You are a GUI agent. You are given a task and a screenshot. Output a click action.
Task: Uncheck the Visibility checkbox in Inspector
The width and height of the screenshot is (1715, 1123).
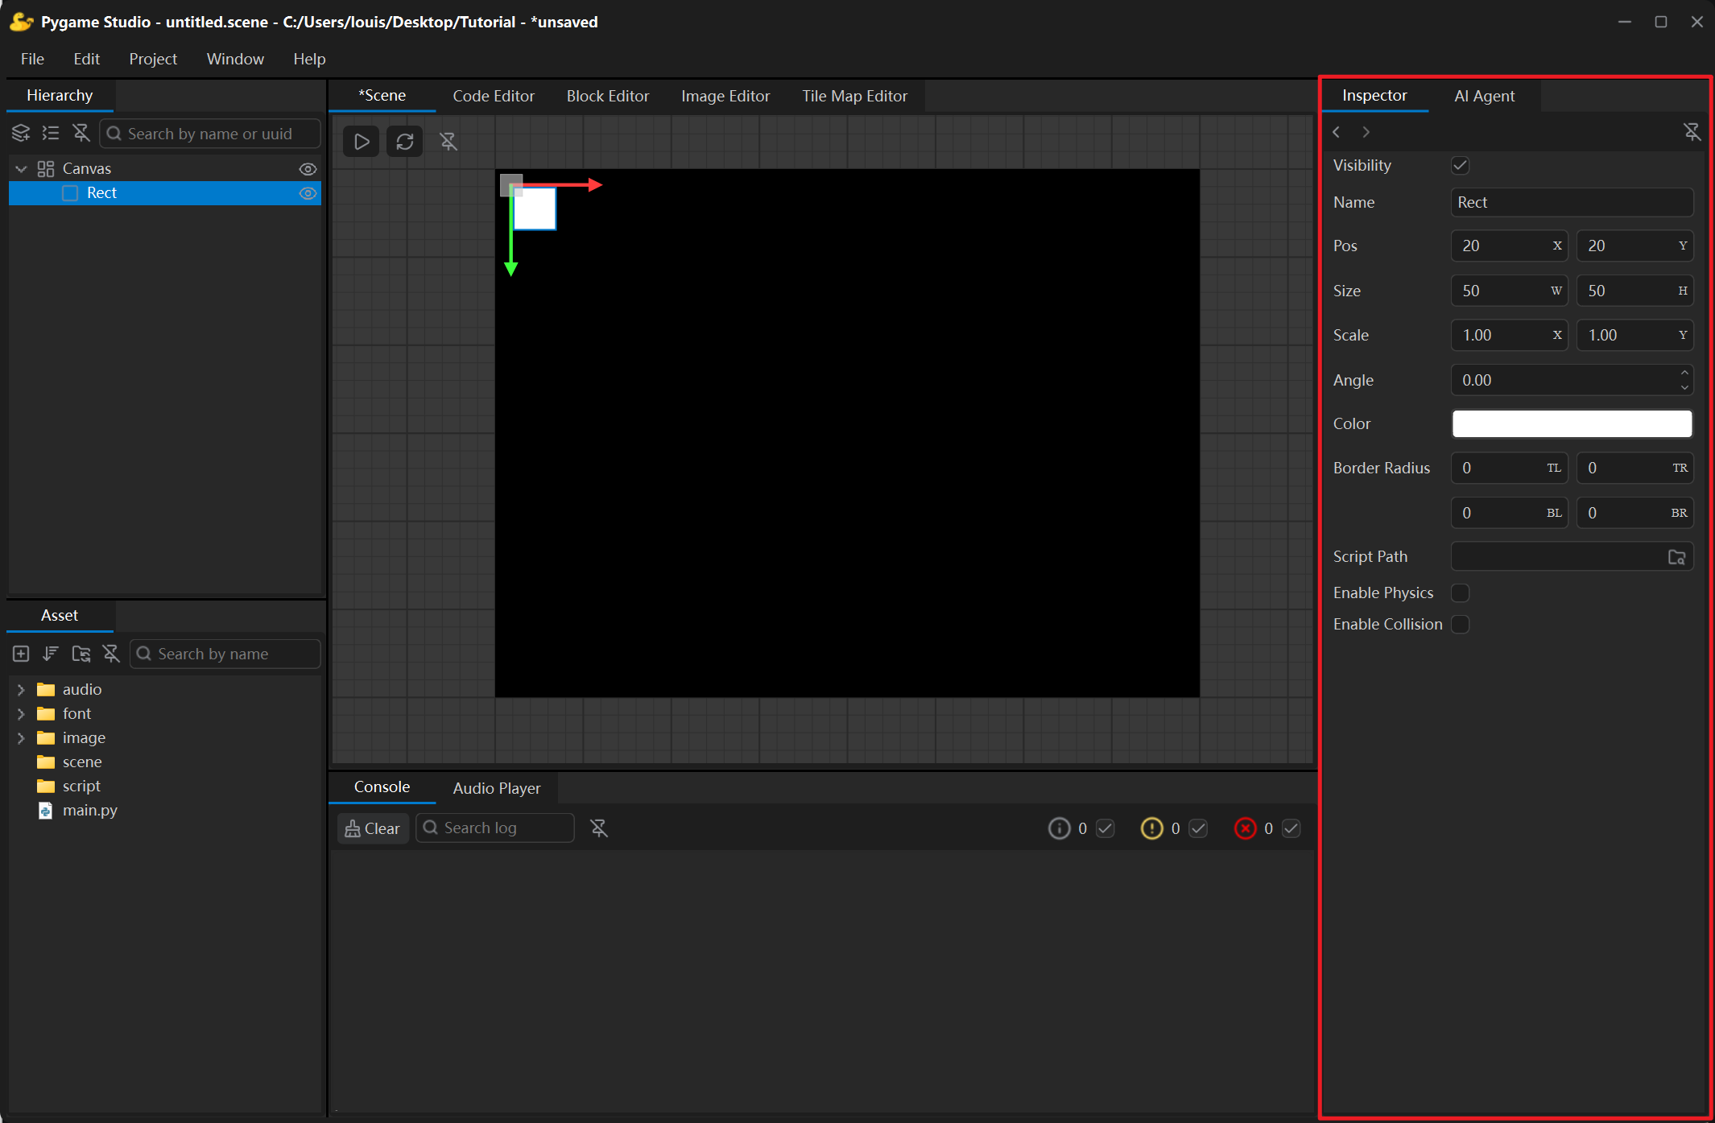click(1461, 165)
